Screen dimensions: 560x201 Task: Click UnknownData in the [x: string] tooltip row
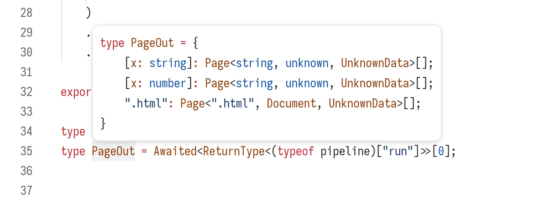pos(375,63)
